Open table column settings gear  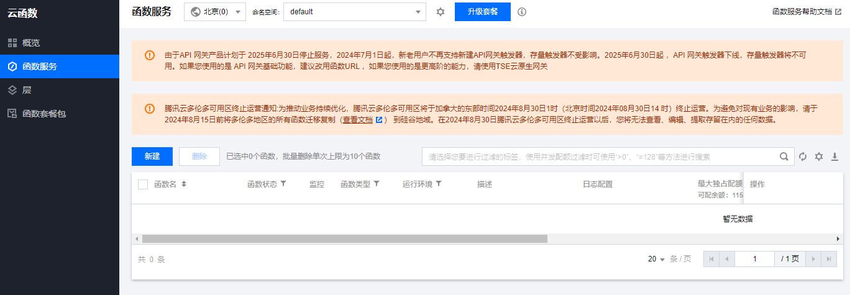pyautogui.click(x=819, y=157)
